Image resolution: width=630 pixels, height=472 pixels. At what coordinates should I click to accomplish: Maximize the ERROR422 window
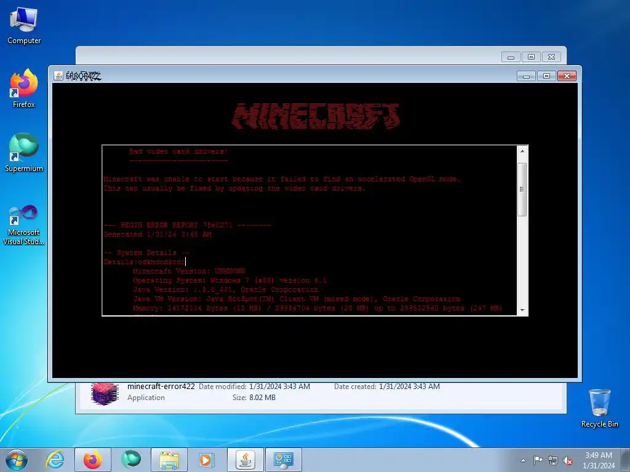pyautogui.click(x=546, y=76)
